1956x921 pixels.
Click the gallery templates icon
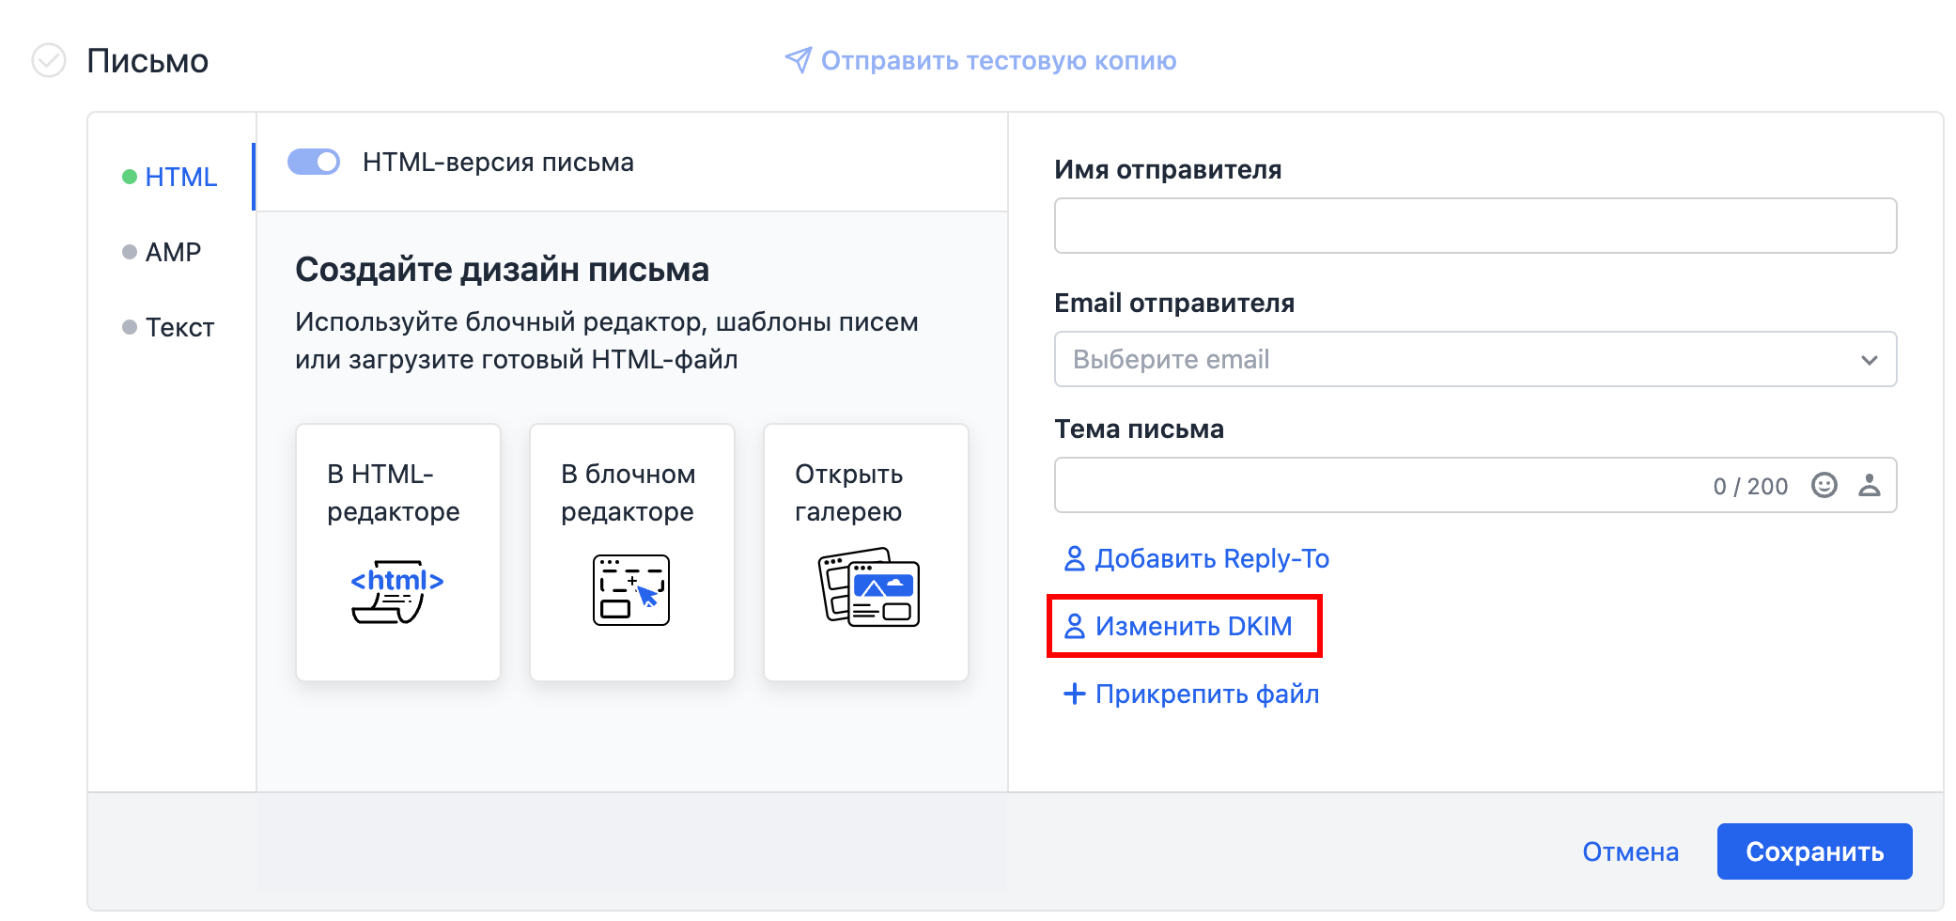point(868,588)
